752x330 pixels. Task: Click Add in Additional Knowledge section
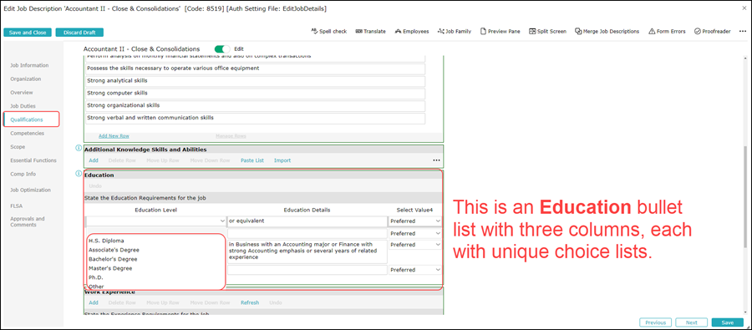tap(94, 160)
